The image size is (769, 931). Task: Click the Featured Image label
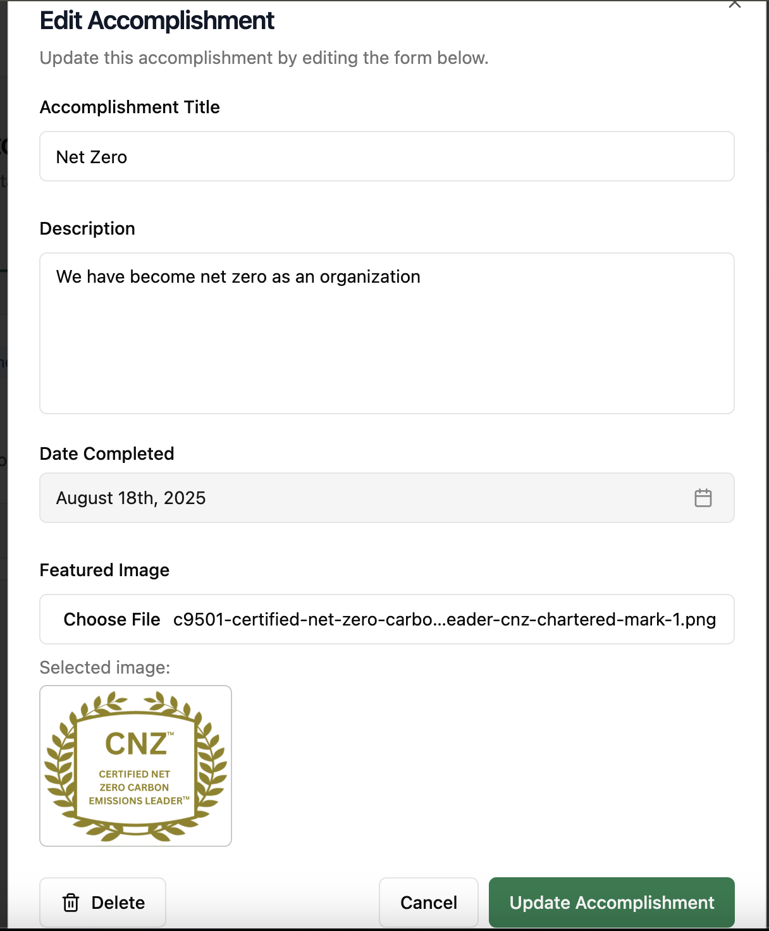tap(104, 570)
